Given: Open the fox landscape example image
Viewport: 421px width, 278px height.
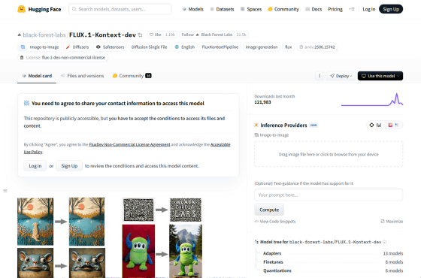Looking at the screenshot, I should click(35, 222).
